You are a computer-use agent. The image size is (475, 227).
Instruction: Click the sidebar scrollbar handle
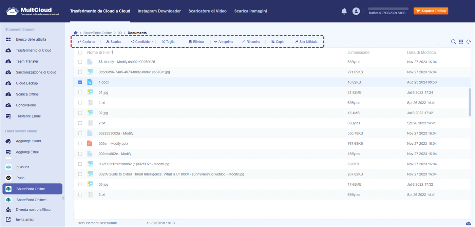click(63, 198)
